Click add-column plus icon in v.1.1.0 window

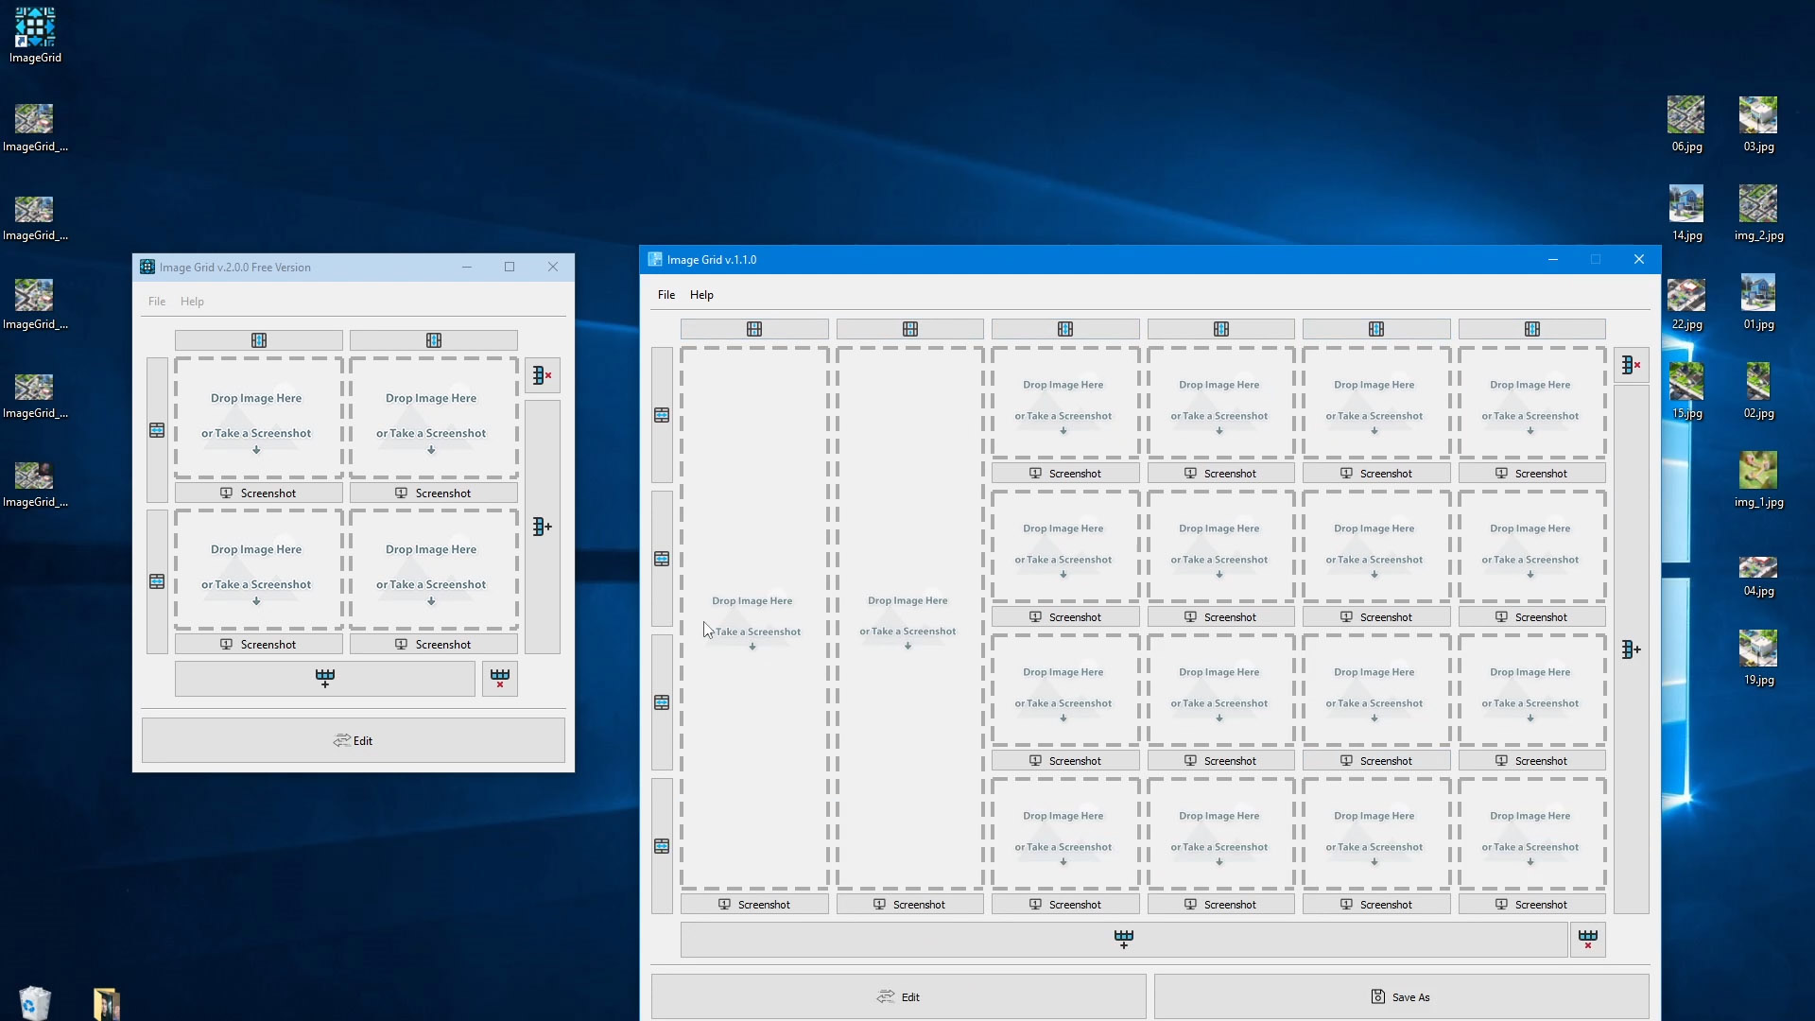(1631, 649)
